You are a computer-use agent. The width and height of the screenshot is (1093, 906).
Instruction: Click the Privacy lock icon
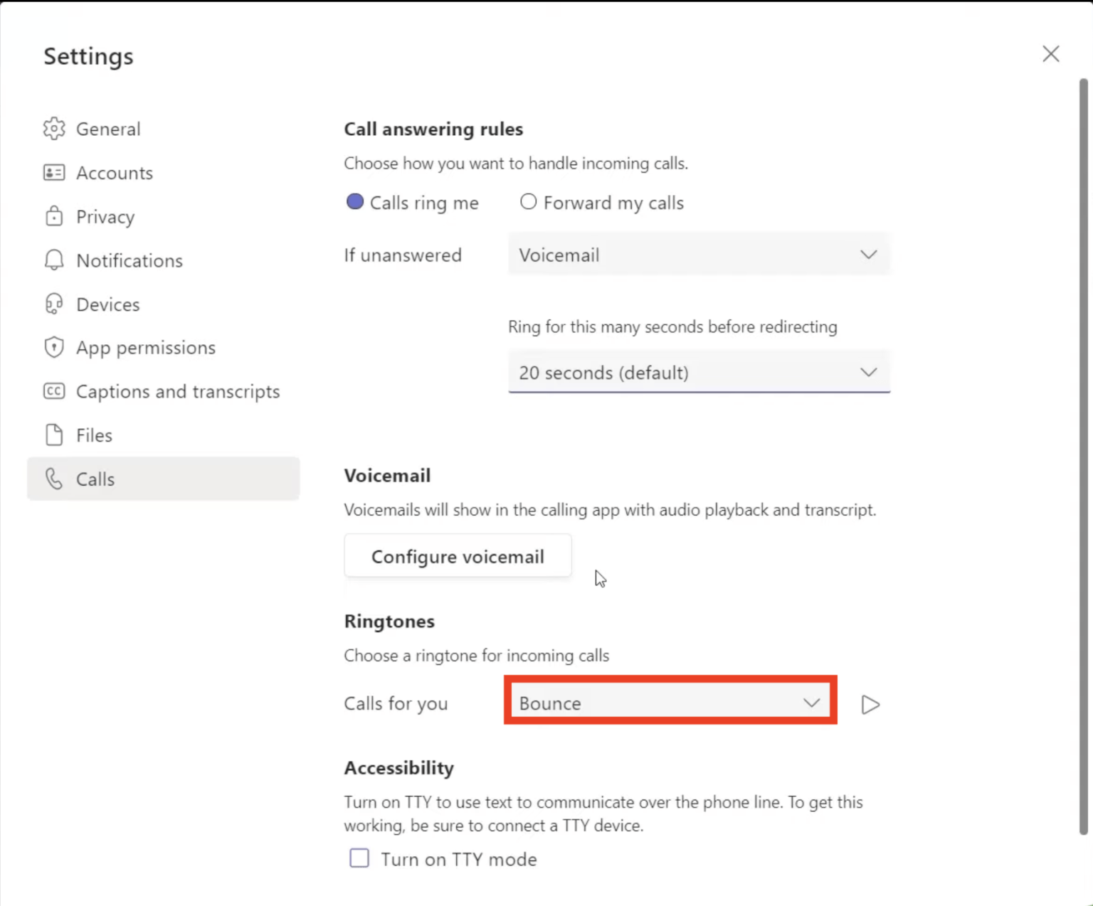54,216
